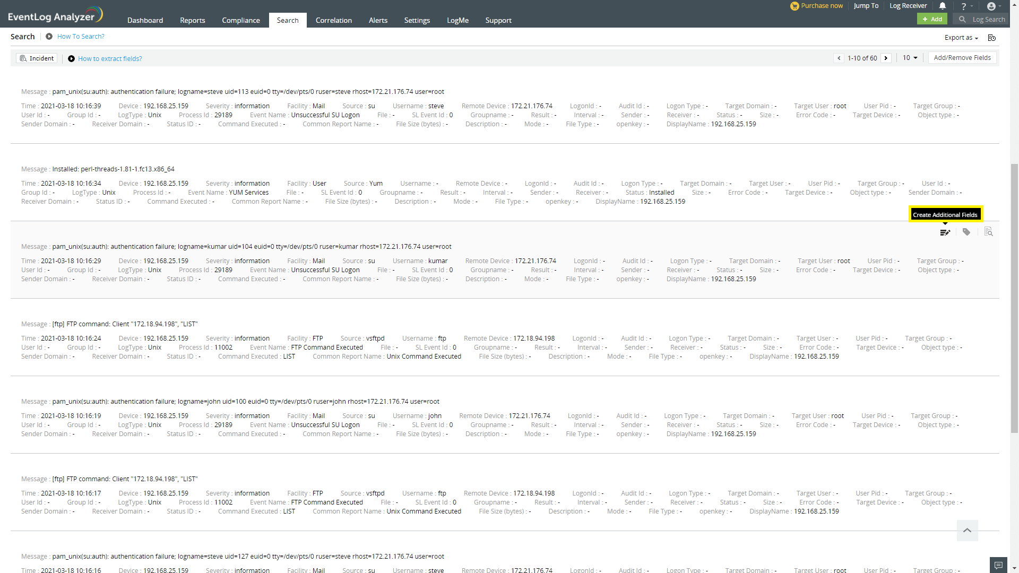Viewport: 1019px width, 573px height.
Task: Open the Compliance tab
Action: pyautogui.click(x=240, y=20)
